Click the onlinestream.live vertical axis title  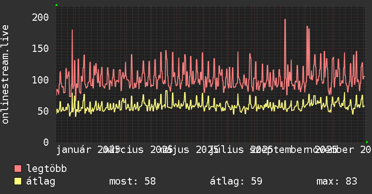(x=5, y=74)
